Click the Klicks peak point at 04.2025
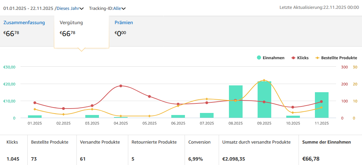The width and height of the screenshot is (362, 165). [121, 86]
